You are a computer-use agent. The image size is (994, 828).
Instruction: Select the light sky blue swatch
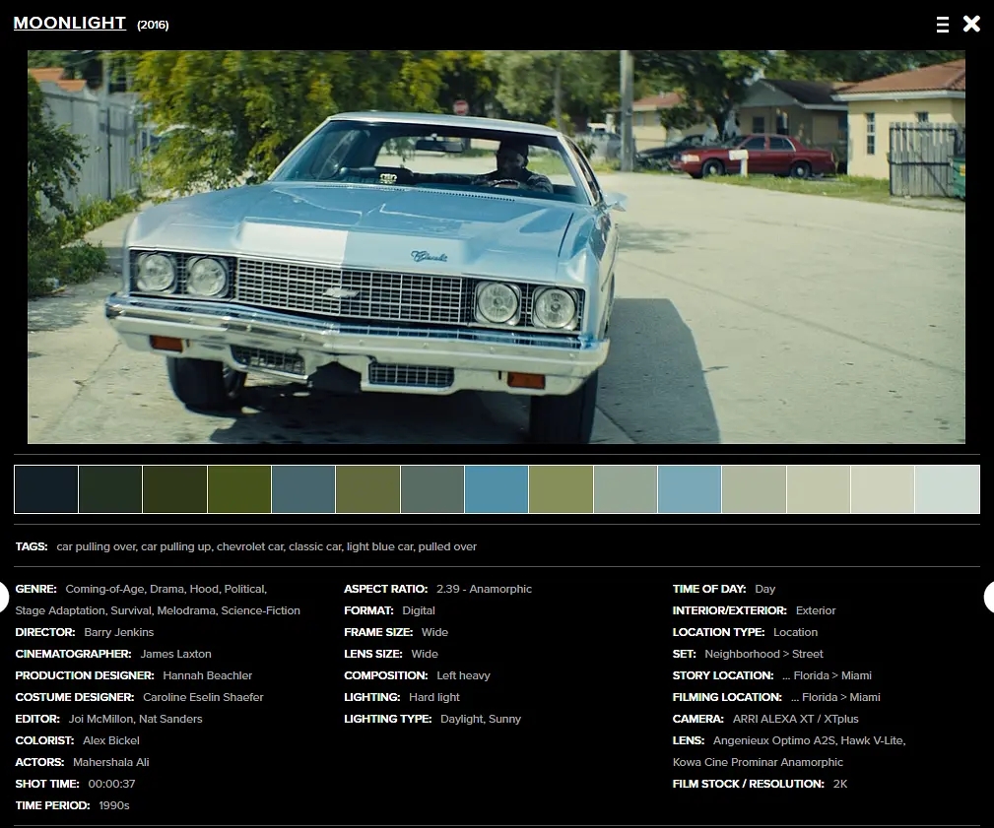pyautogui.click(x=690, y=489)
